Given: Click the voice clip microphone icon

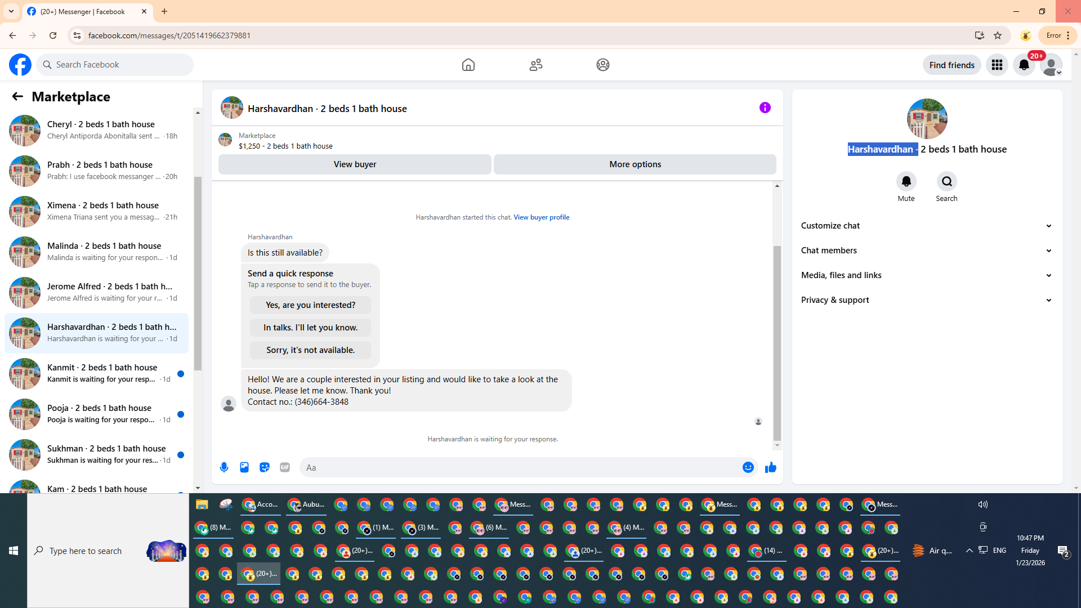Looking at the screenshot, I should (224, 467).
